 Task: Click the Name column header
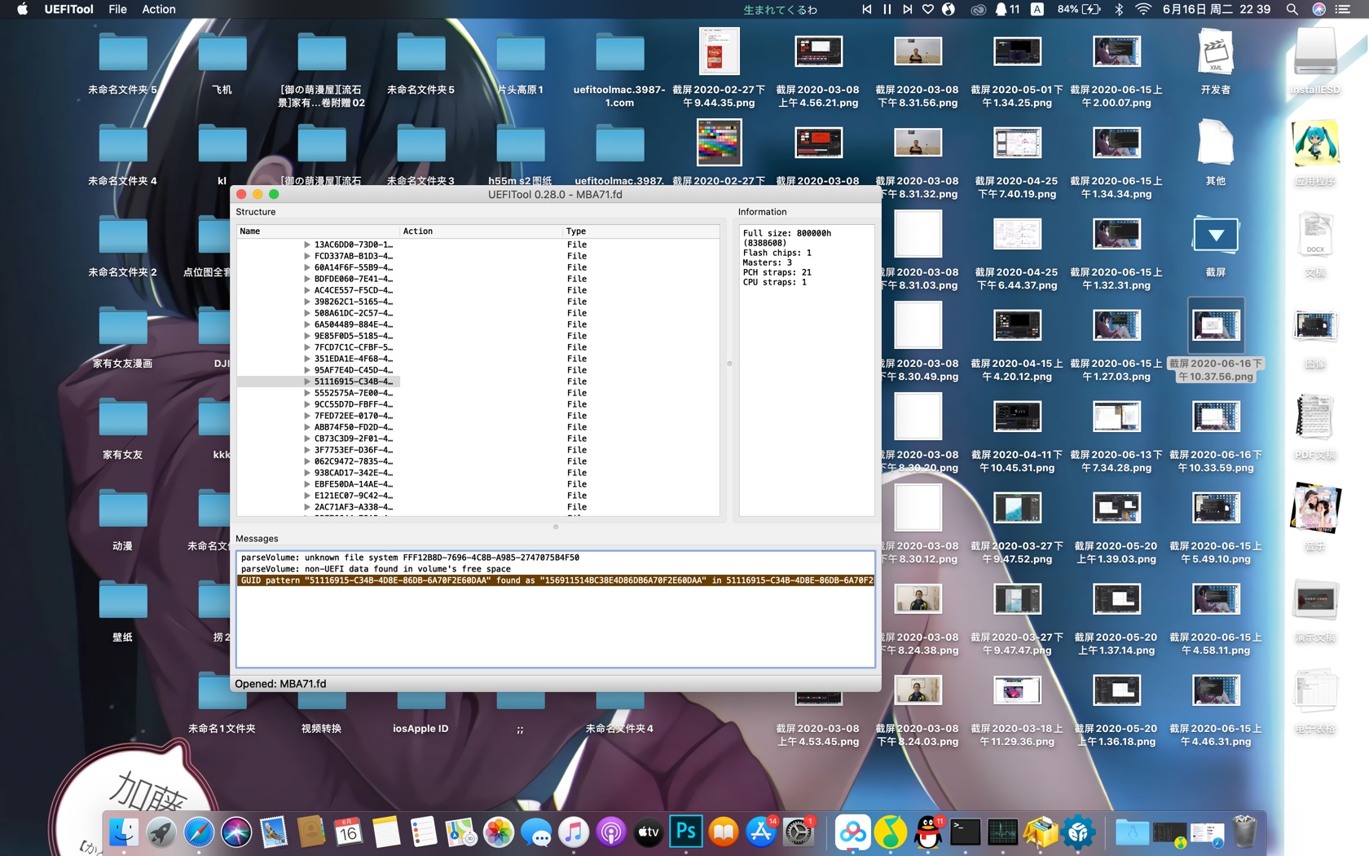pos(318,232)
